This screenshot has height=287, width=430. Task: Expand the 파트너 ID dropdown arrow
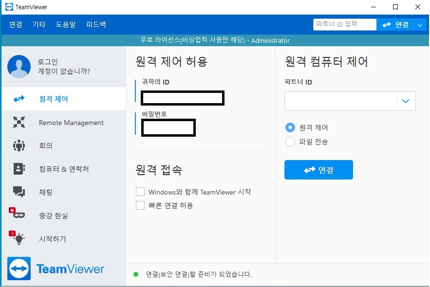point(406,101)
